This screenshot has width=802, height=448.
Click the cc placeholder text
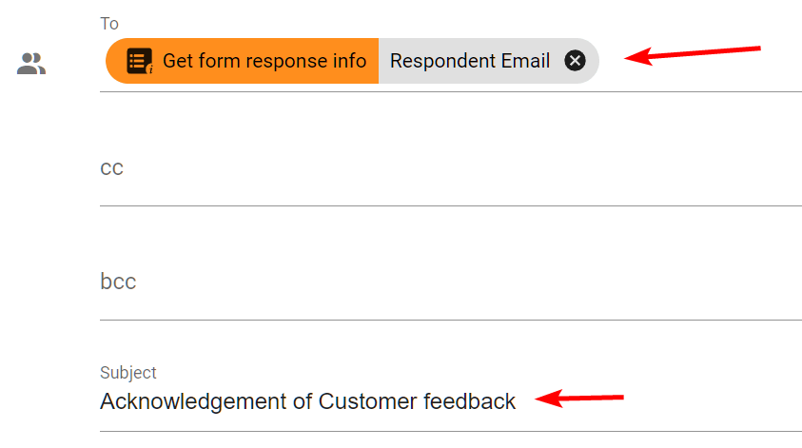click(x=112, y=168)
